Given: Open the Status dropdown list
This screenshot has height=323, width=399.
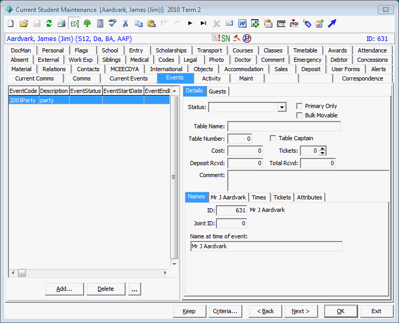Looking at the screenshot, I should point(282,107).
